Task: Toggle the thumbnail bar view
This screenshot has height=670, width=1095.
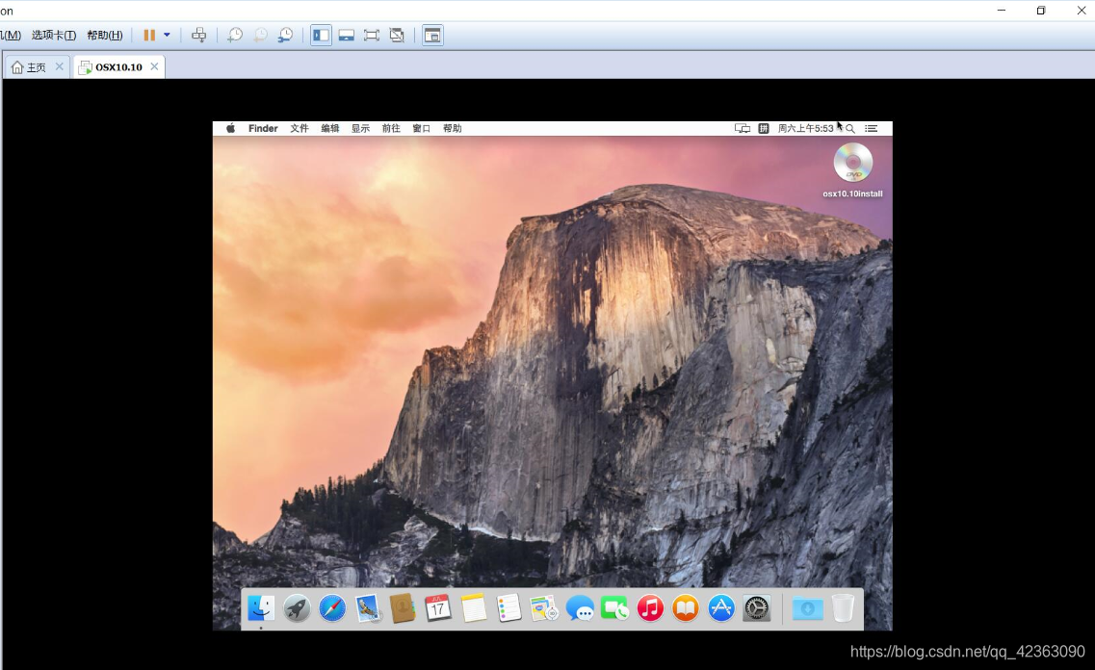Action: [347, 35]
